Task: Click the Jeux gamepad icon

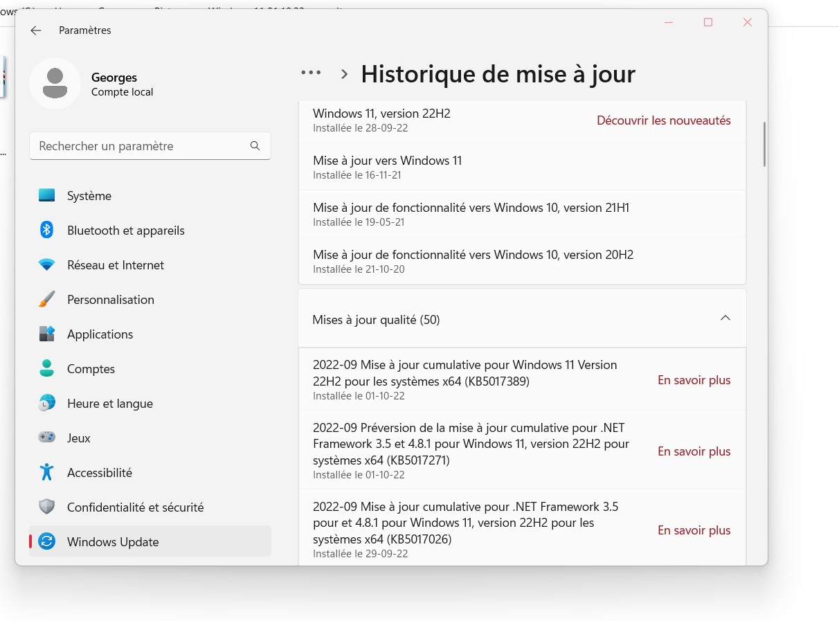Action: (x=46, y=438)
